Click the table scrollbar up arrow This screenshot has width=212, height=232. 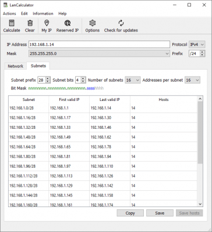tap(200, 99)
